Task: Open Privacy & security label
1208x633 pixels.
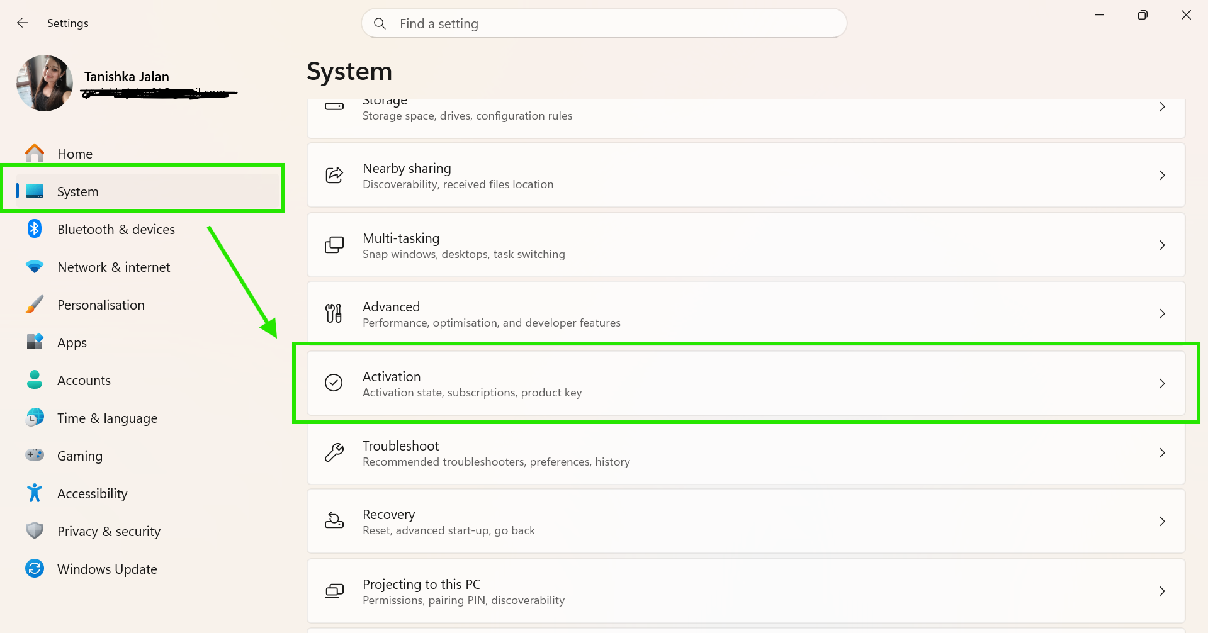Action: (x=109, y=532)
